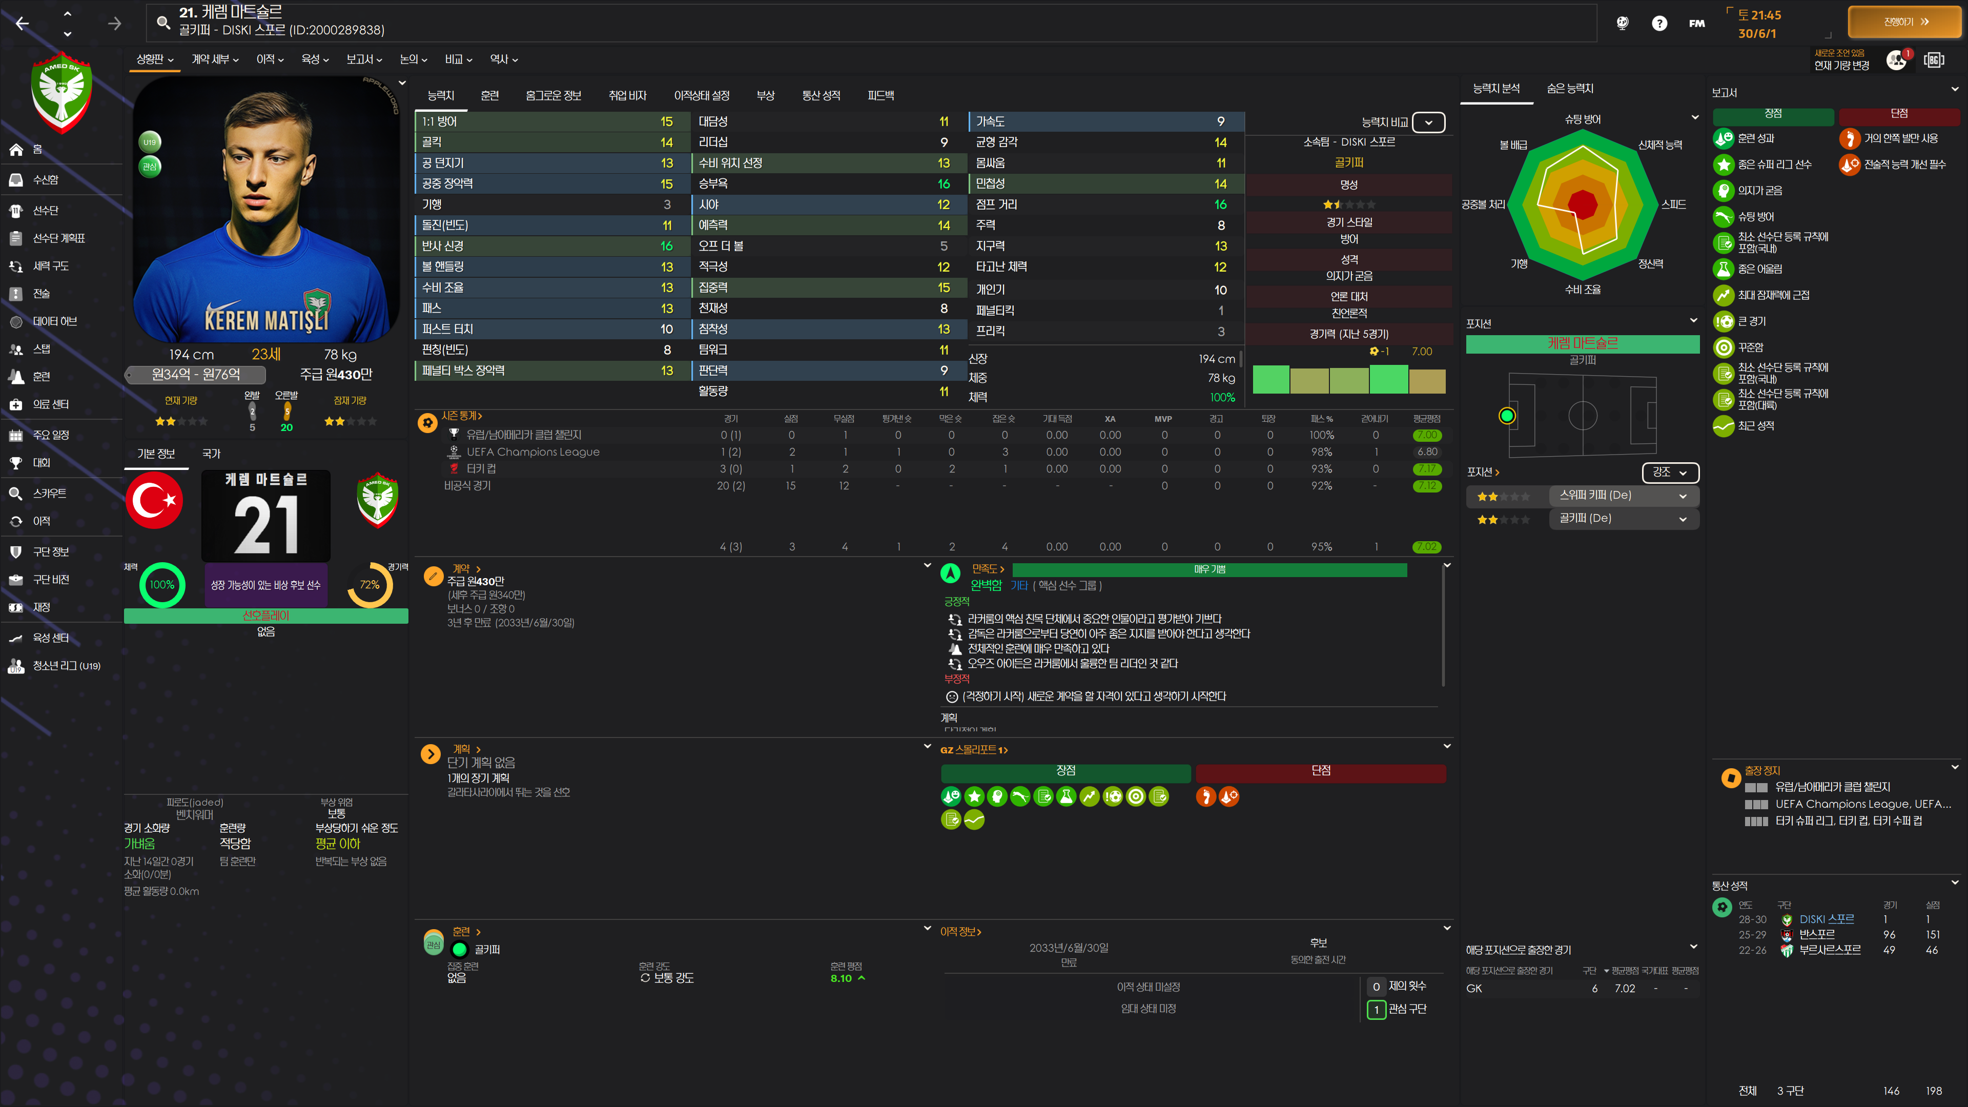This screenshot has height=1107, width=1968.
Task: Open the help question mark icon
Action: pyautogui.click(x=1658, y=23)
